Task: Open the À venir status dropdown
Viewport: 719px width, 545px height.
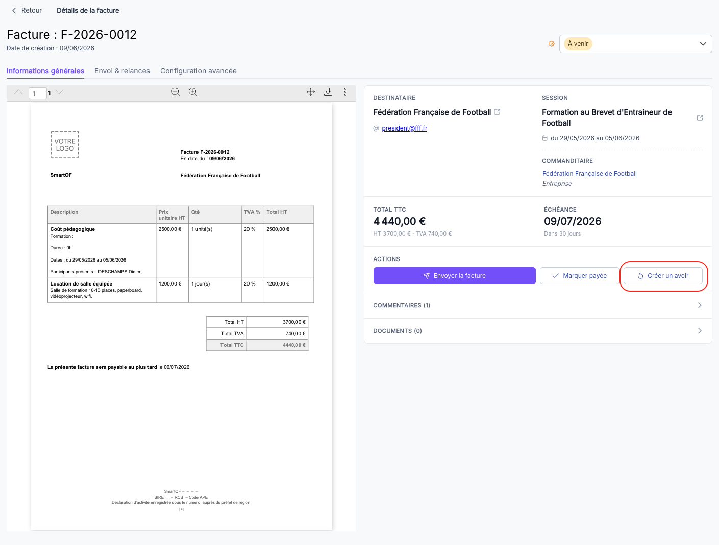Action: [635, 44]
